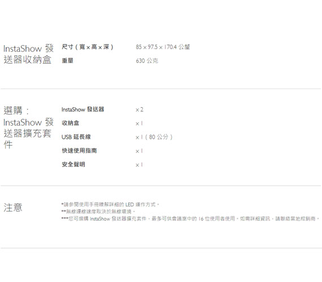Select the 無線連線速度 note line
322x282 pixels.
(x=98, y=211)
